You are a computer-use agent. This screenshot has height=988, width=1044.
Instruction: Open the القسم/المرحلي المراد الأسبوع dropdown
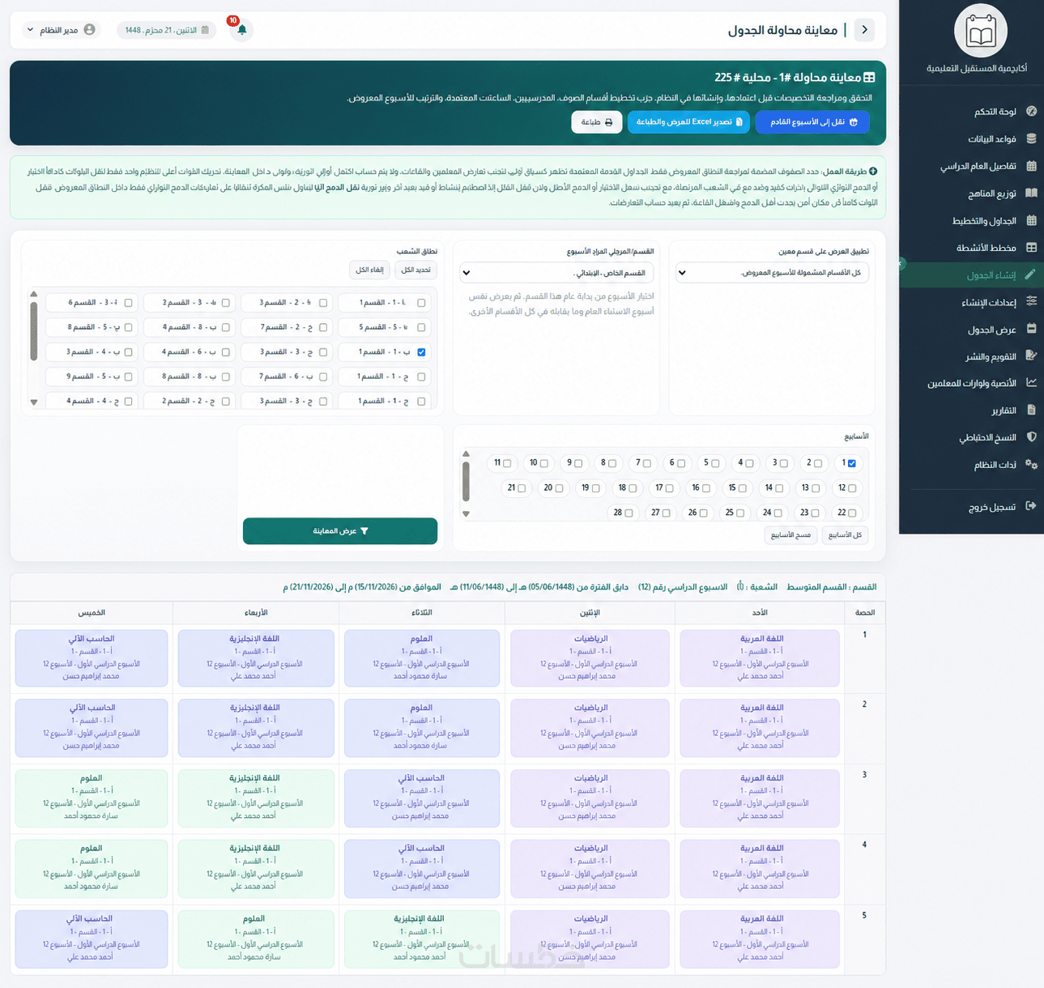coord(556,273)
